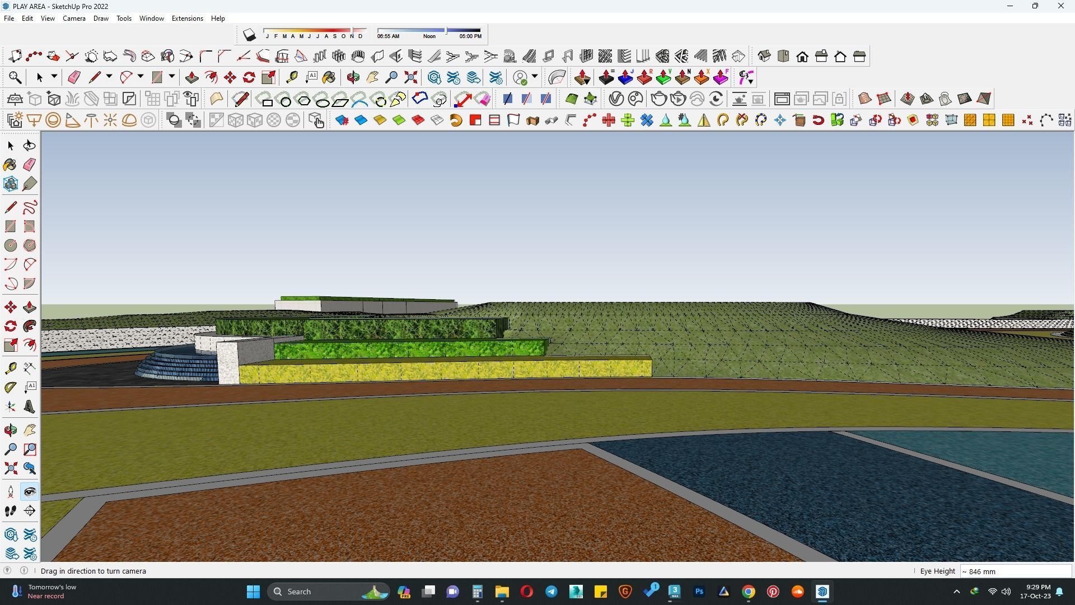Open the Line tool dropdown arrow
1075x605 pixels.
109,77
